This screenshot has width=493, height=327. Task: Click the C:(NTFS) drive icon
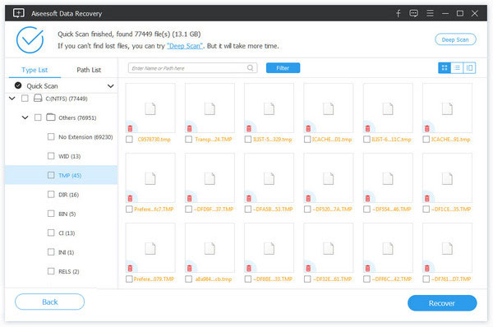coord(38,98)
